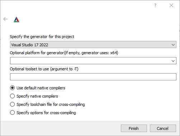Open the Visual Studio 17 2022 combo box
180x136 pixels.
tap(93, 44)
